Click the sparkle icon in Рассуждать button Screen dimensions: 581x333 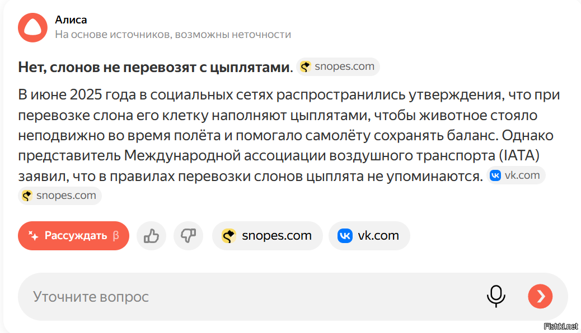pos(34,236)
